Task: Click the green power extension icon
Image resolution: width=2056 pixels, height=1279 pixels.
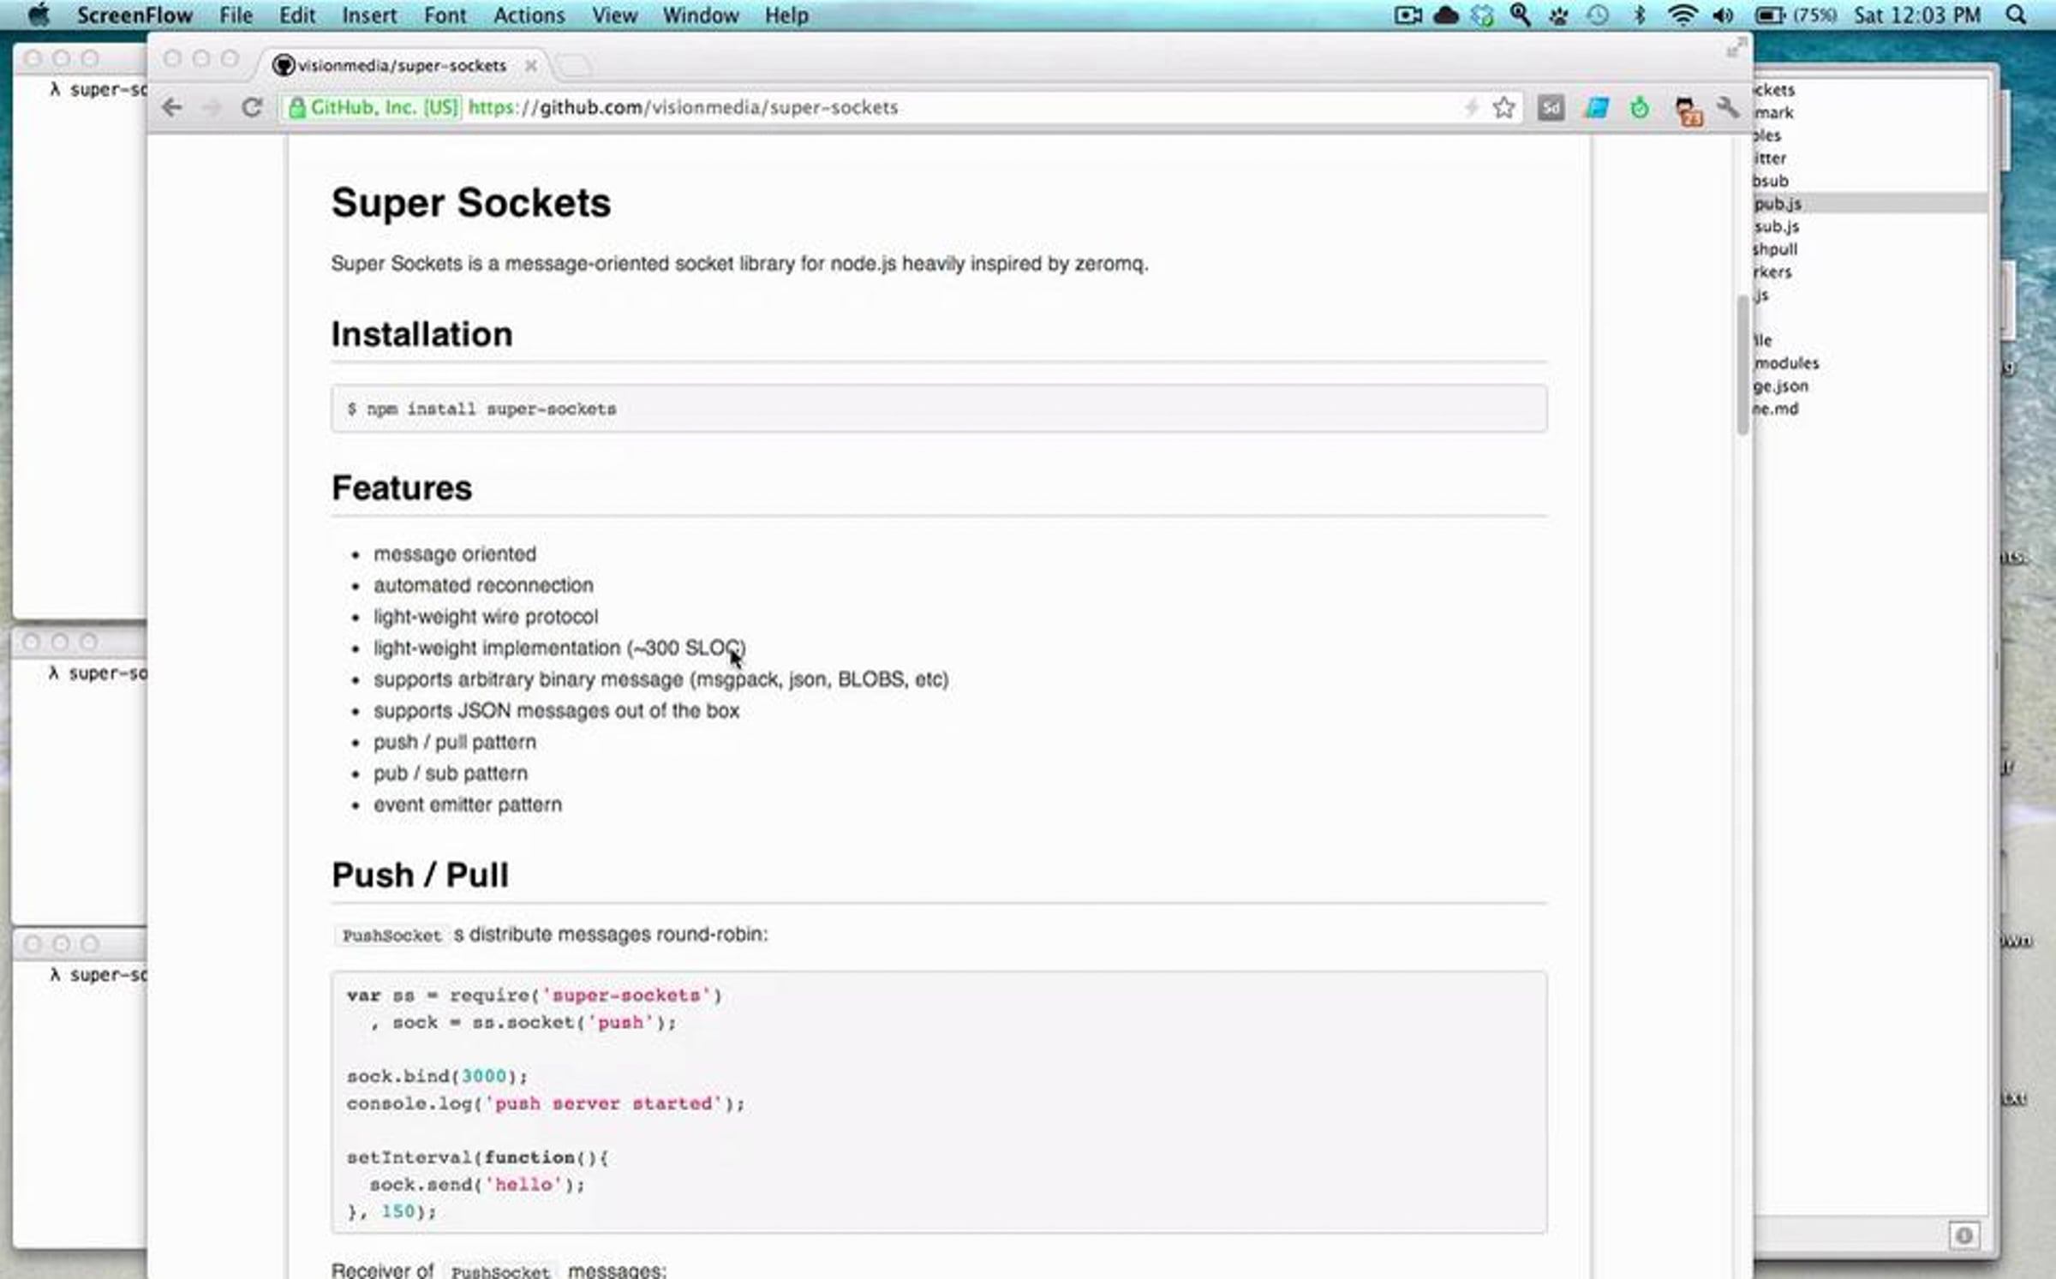Action: [1640, 108]
